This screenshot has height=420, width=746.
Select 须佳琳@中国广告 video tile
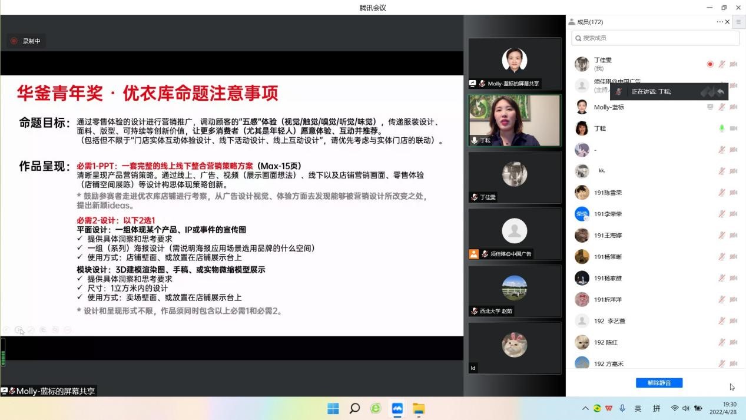[x=515, y=234]
